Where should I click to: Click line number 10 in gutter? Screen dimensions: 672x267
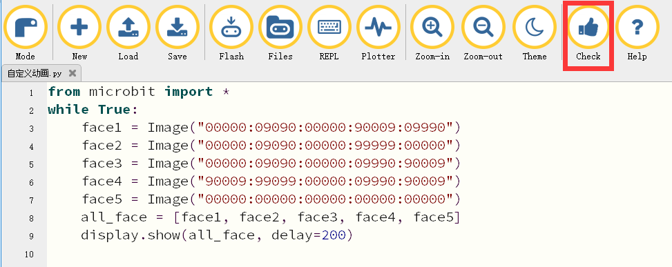coord(29,254)
